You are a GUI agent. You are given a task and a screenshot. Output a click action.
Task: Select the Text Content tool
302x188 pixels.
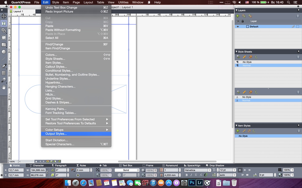[4, 24]
